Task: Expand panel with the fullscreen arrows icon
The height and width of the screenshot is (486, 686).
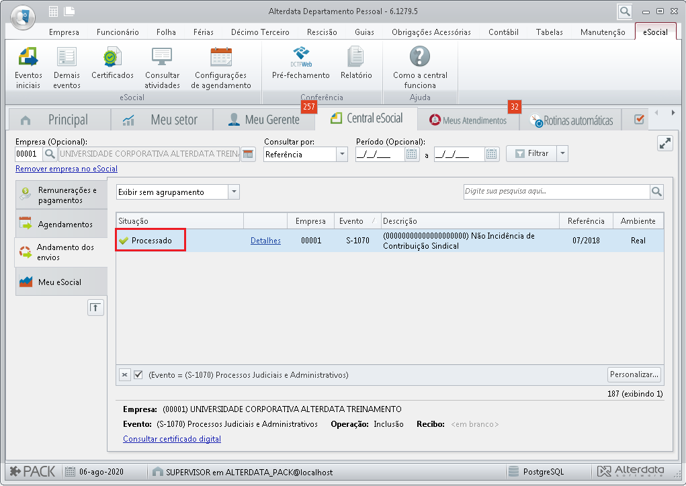Action: (665, 143)
